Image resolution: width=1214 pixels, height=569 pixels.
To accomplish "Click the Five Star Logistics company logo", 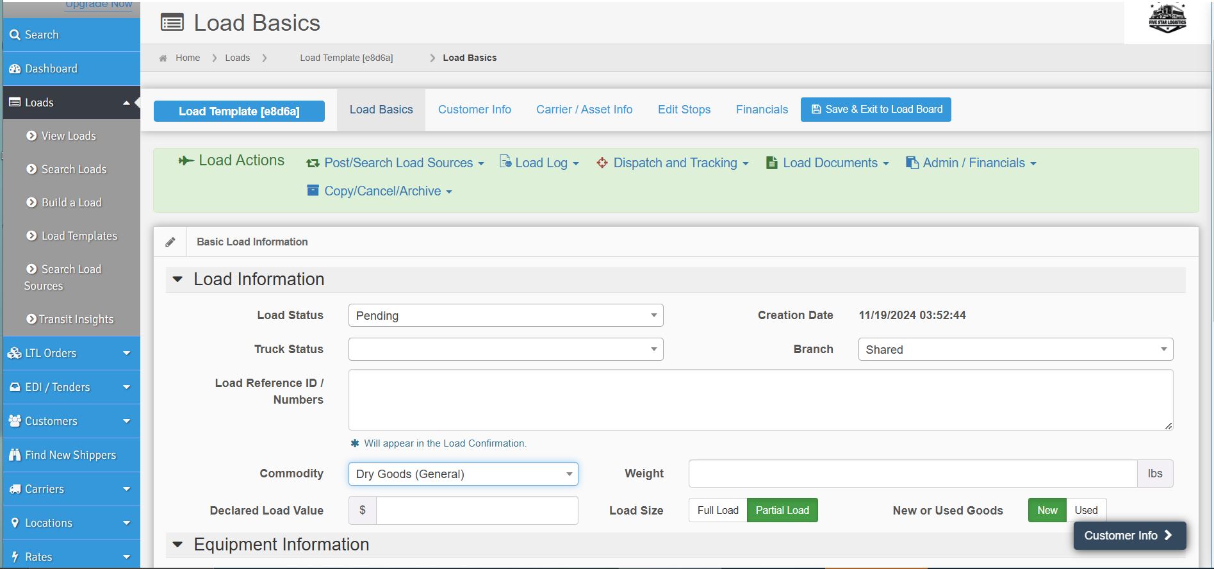I will [x=1167, y=19].
